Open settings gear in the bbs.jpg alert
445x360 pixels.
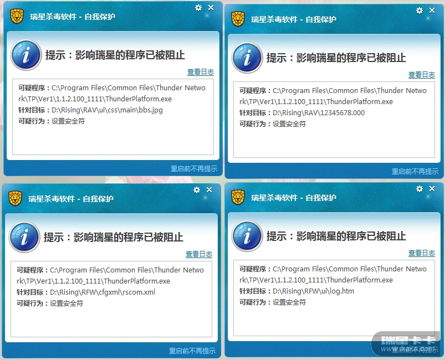tap(198, 8)
